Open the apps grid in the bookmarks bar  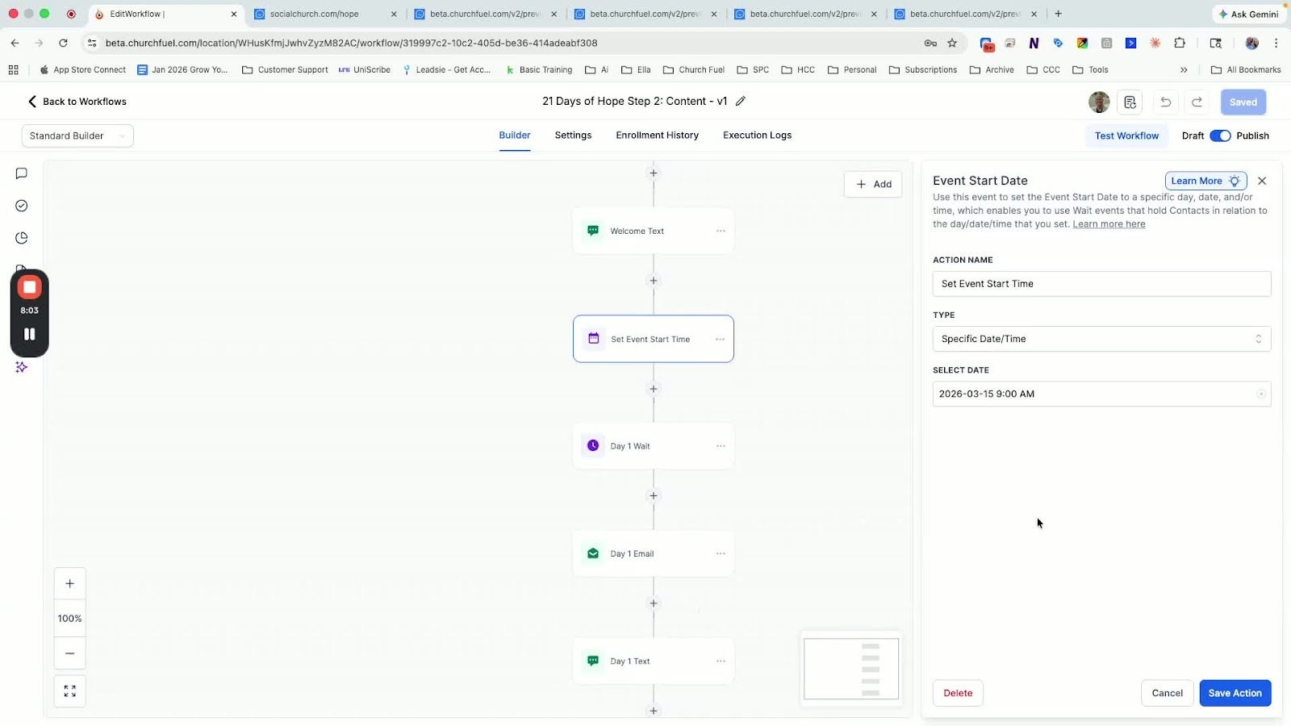pos(14,70)
